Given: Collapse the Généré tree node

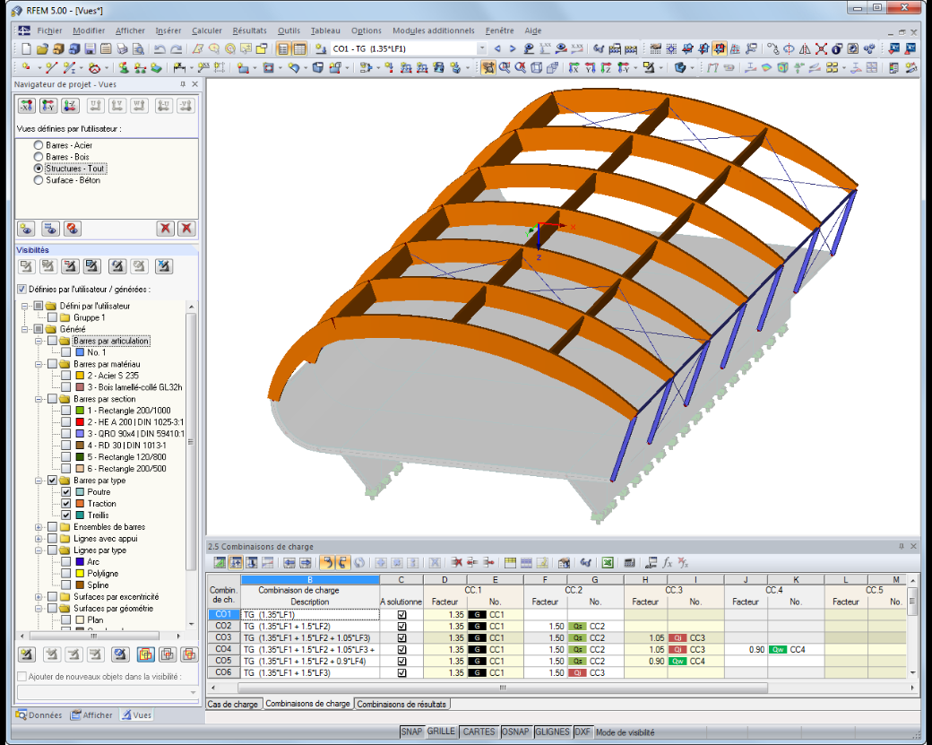Looking at the screenshot, I should tap(25, 329).
